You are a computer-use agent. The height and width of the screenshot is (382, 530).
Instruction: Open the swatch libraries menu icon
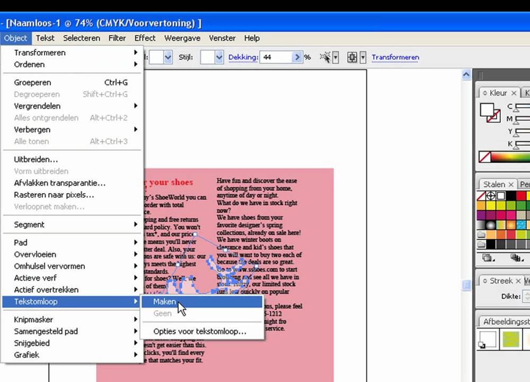(488, 258)
